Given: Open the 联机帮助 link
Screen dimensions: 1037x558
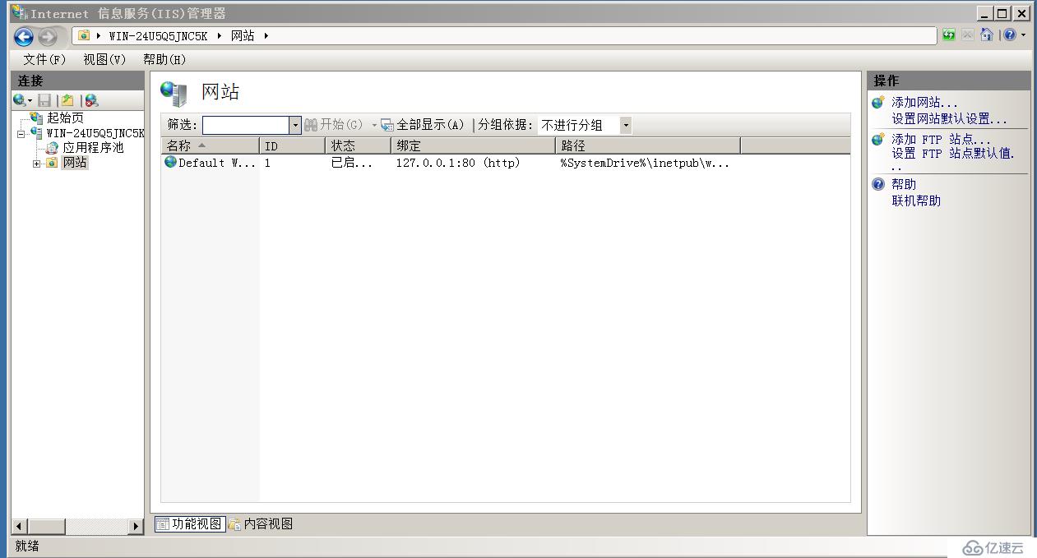Looking at the screenshot, I should (916, 201).
